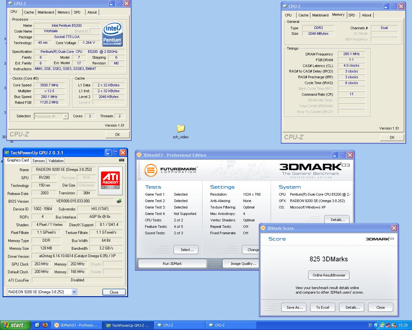Click Details… under the System section
This screenshot has width=412, height=330.
[337, 219]
